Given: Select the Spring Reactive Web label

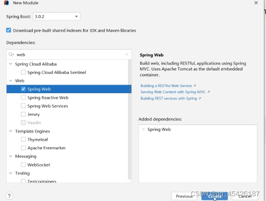Looking at the screenshot, I should pos(48,98).
